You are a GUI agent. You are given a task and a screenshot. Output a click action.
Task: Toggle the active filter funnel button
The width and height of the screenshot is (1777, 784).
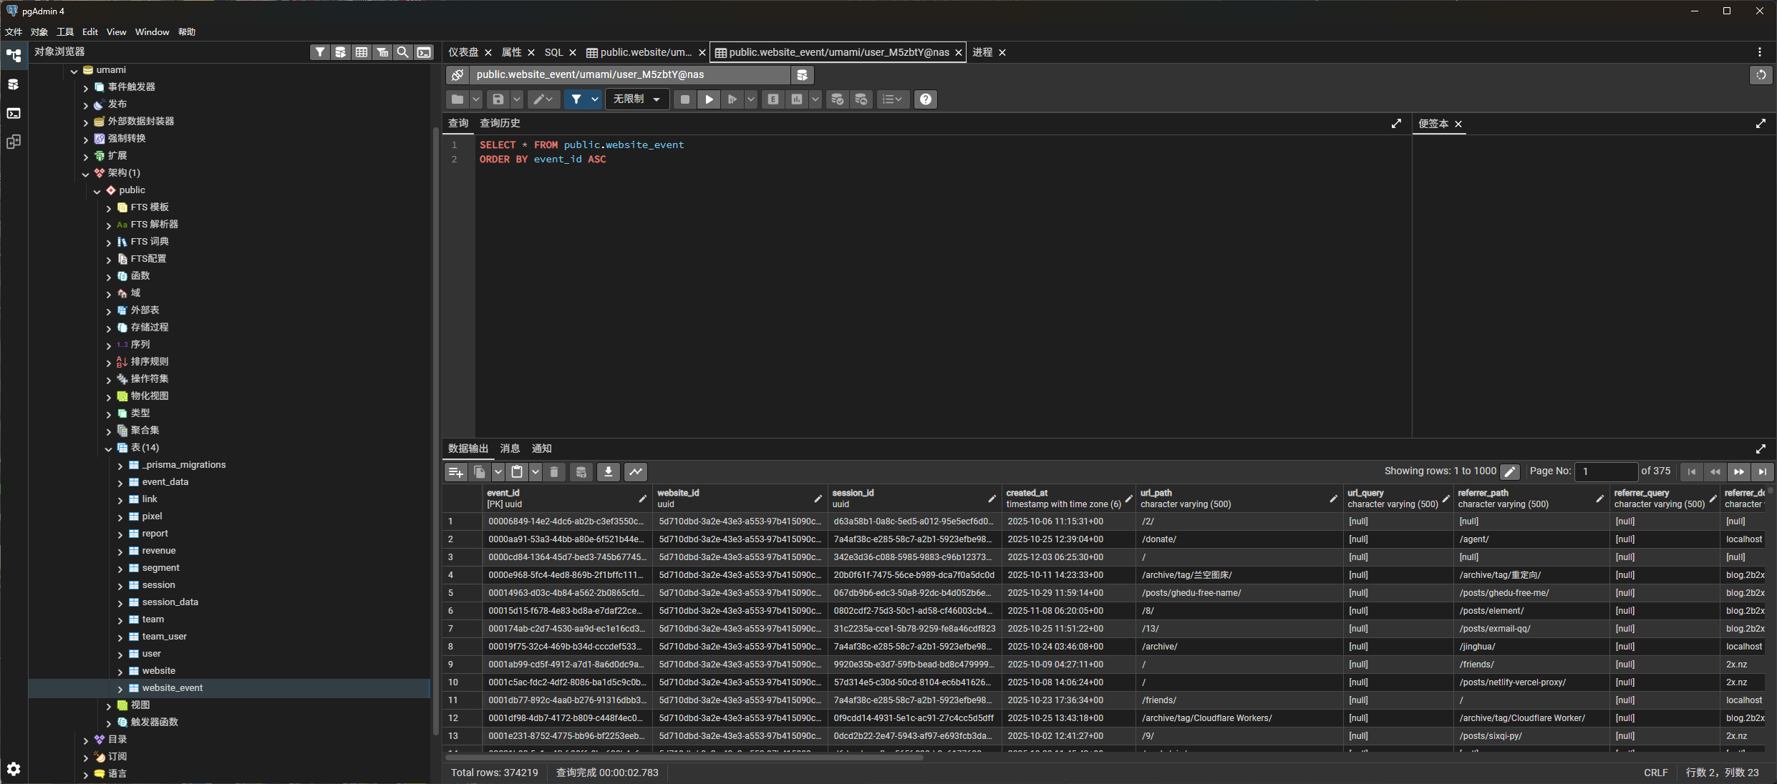(576, 99)
